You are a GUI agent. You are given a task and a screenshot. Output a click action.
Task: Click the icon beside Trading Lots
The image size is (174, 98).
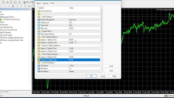[x=39, y=23]
